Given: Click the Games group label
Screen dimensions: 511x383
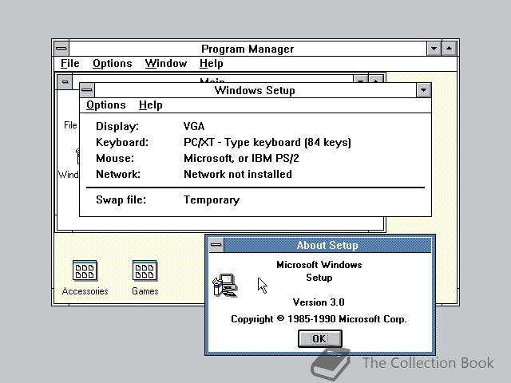Looking at the screenshot, I should (145, 291).
